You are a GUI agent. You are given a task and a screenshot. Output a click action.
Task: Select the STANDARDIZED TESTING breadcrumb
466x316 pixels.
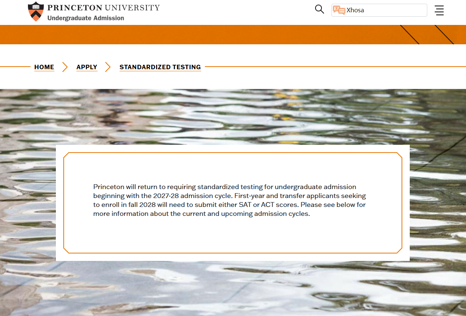pos(160,67)
